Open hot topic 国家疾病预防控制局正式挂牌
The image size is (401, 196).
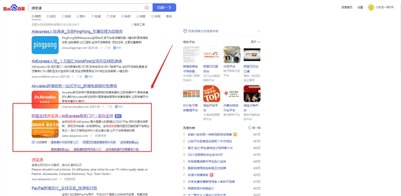click(206, 168)
